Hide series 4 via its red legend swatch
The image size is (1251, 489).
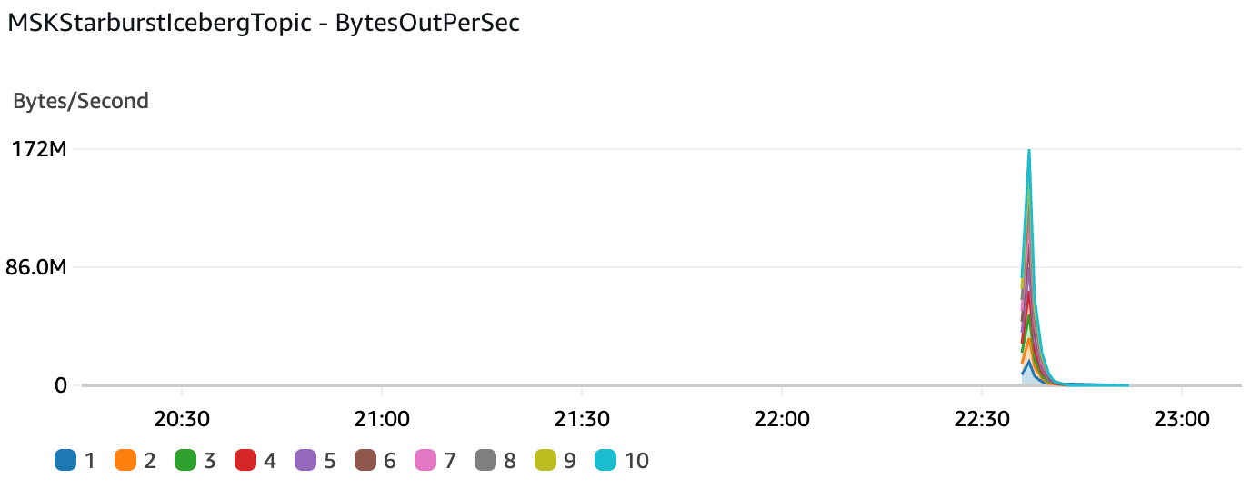tap(245, 461)
